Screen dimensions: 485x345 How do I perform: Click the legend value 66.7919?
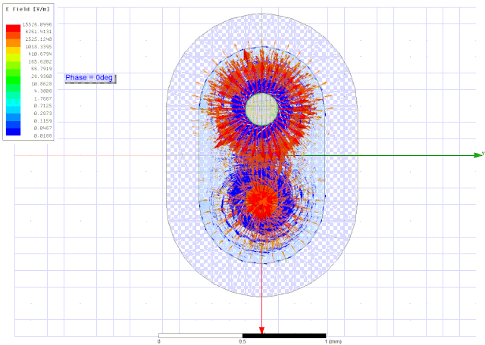[x=42, y=69]
